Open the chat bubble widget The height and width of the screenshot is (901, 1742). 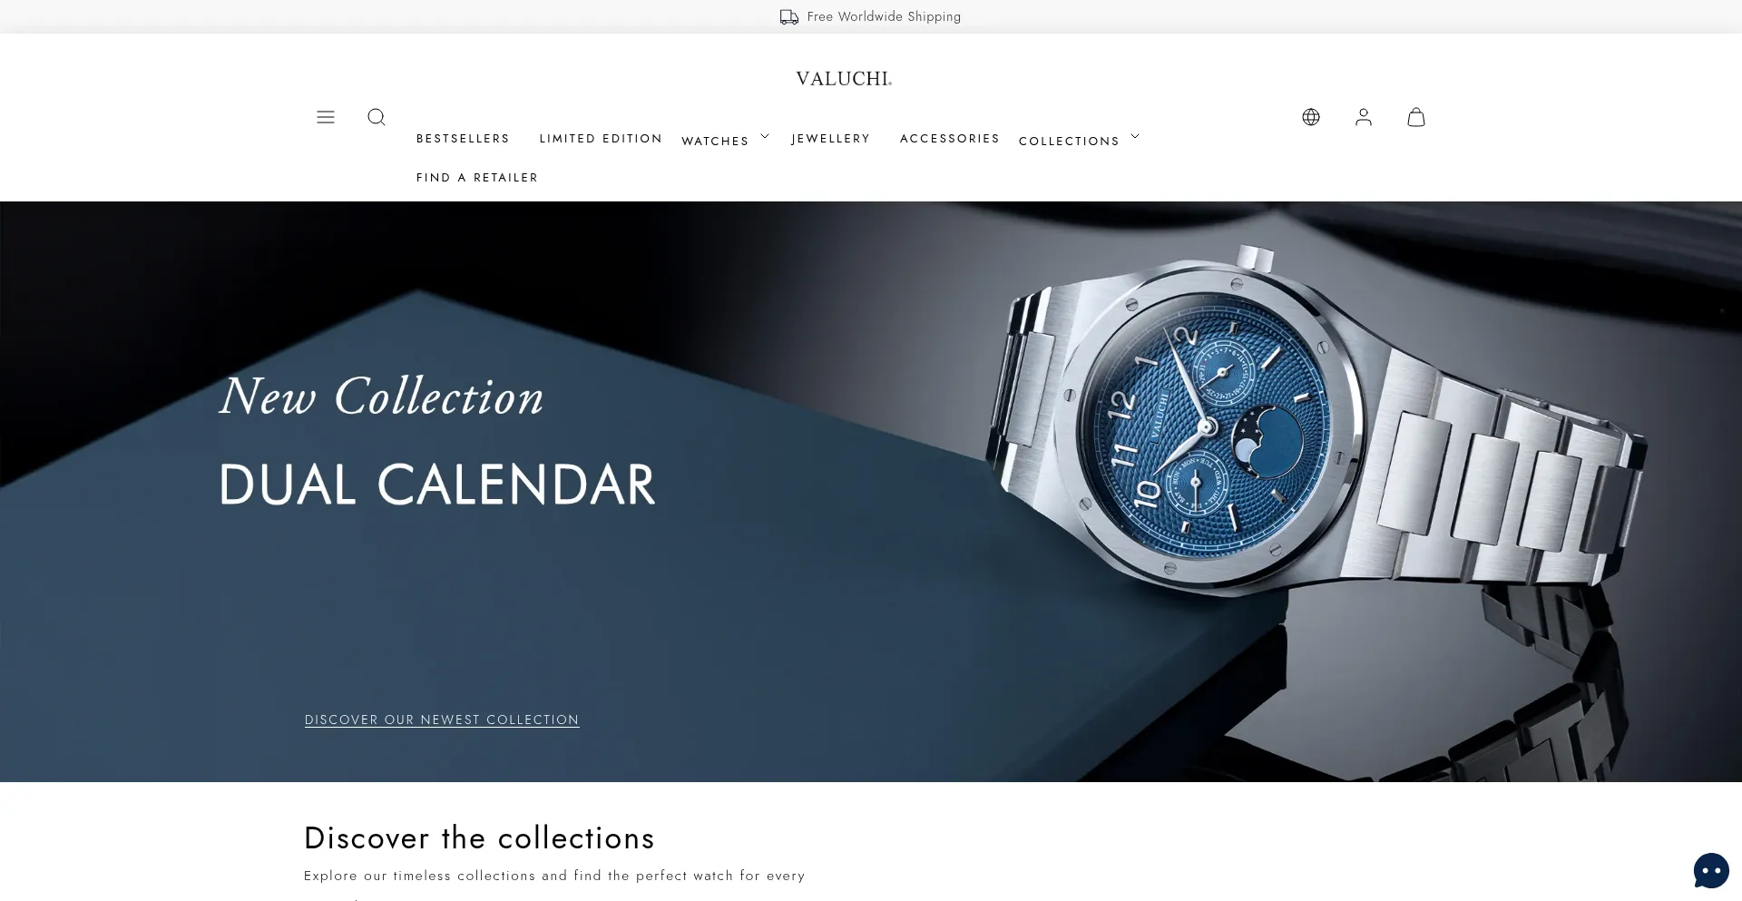[x=1711, y=871]
